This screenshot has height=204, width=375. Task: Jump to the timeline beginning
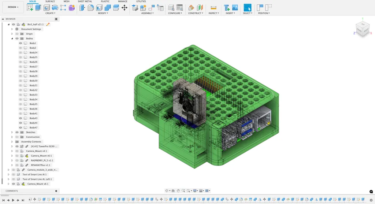pyautogui.click(x=3, y=200)
